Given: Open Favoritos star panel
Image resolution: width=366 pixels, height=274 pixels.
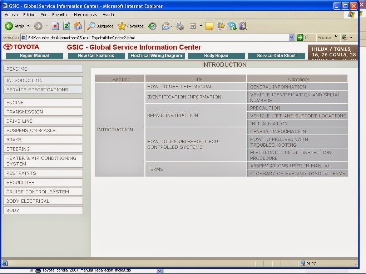Looking at the screenshot, I should pyautogui.click(x=122, y=26).
